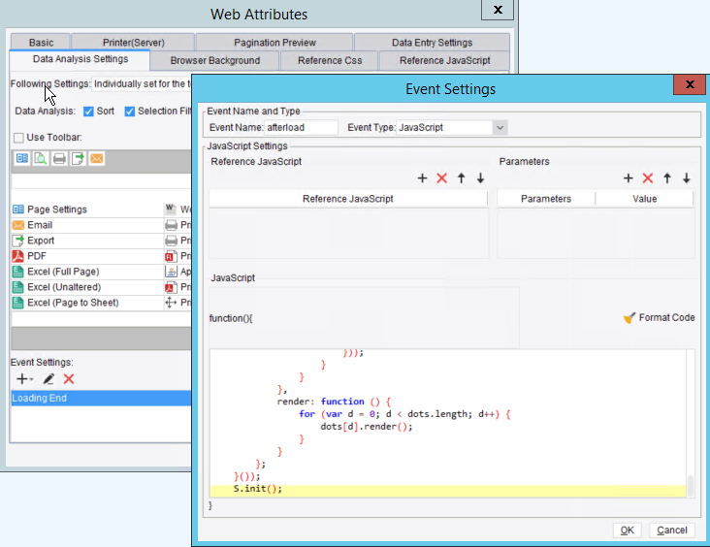
Task: Toggle the Selection Filter checkbox
Action: click(x=130, y=112)
